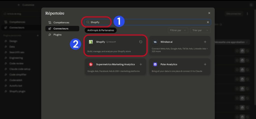Viewport: 256px width, 119px height.
Task: Click the Polar Analytics logo icon
Action: point(155,64)
